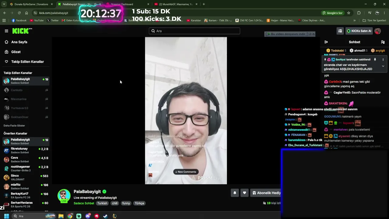The width and height of the screenshot is (389, 219).
Task: Expand Daha Fazla Göster list
Action: 14,126
